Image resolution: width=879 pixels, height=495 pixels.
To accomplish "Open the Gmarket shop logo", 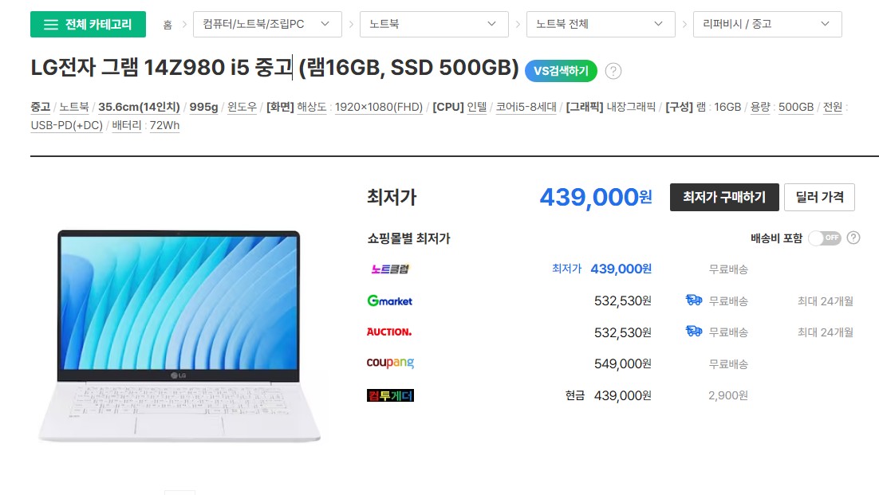I will [x=389, y=301].
